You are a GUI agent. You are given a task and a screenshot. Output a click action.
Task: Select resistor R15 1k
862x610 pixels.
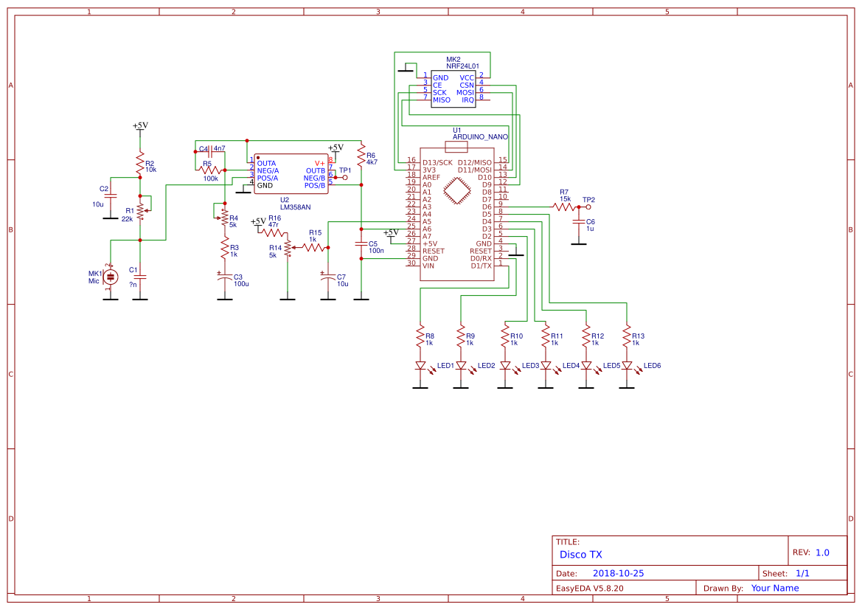pyautogui.click(x=315, y=248)
